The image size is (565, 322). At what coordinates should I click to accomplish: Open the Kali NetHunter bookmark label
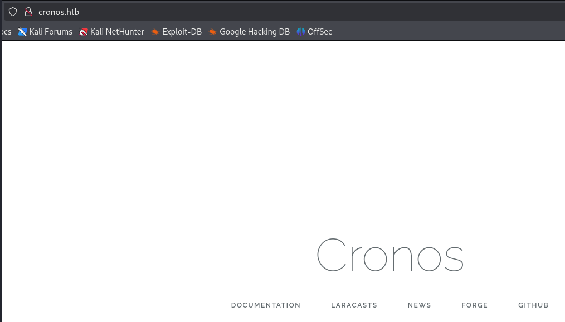117,32
